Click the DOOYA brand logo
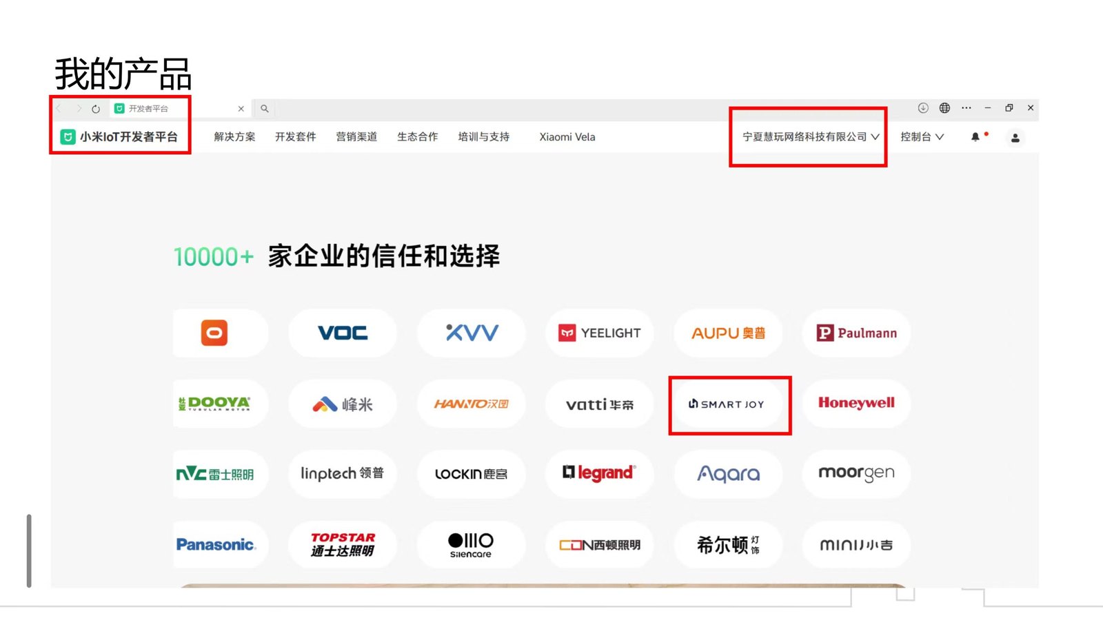Image resolution: width=1103 pixels, height=620 pixels. (x=214, y=404)
